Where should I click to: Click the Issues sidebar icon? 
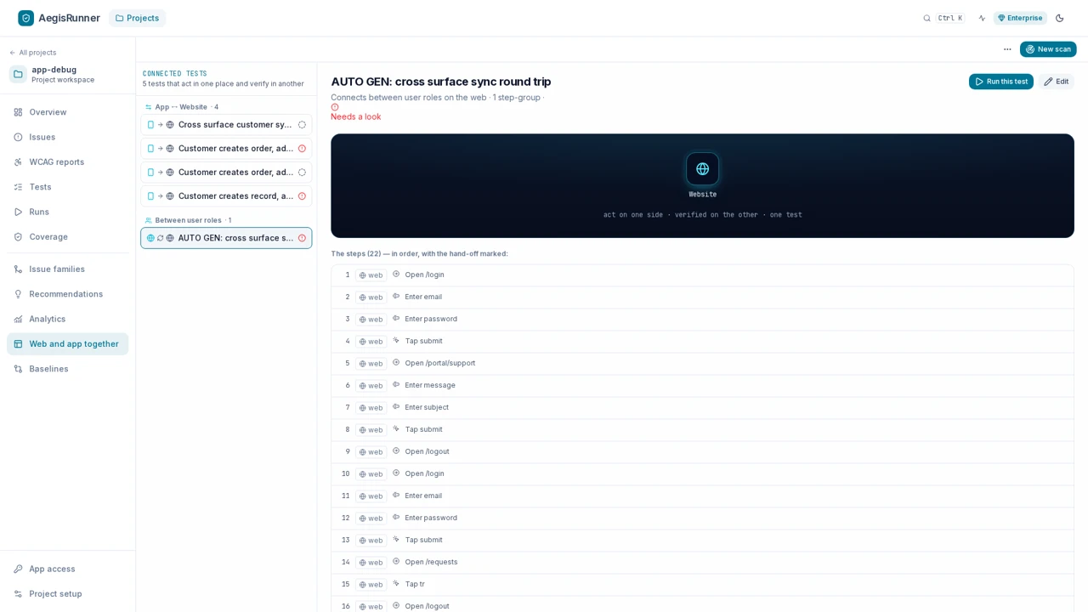pyautogui.click(x=18, y=137)
